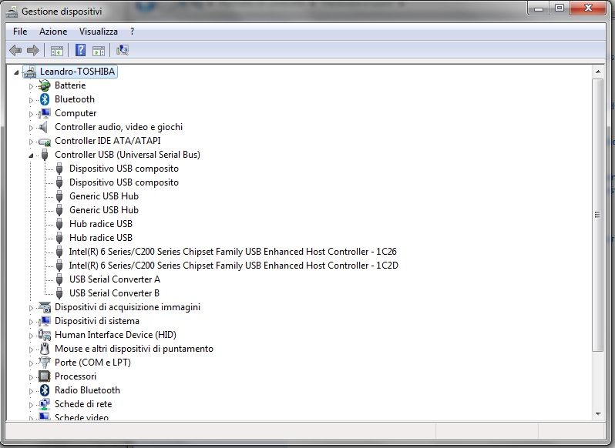Viewport: 615px width, 448px height.
Task: Expand Controller IDE ATA/ATAPI node
Action: tap(31, 142)
